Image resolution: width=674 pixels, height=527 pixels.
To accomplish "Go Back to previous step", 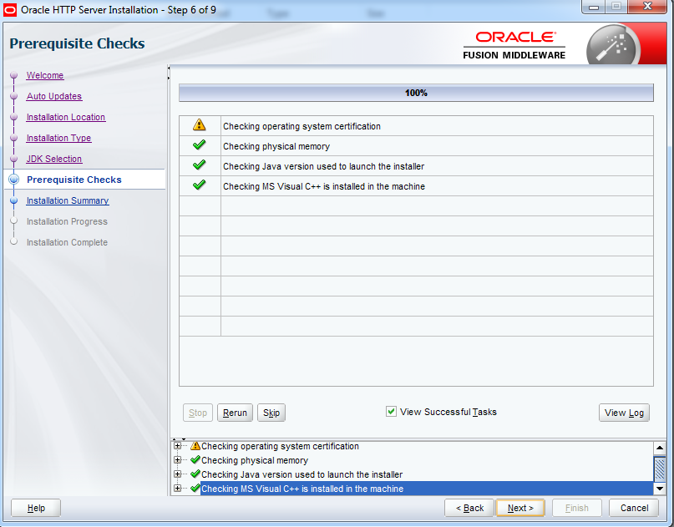I will (469, 508).
